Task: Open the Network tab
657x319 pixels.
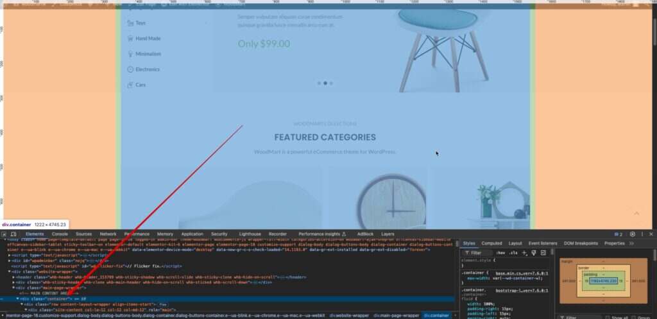Action: 108,234
